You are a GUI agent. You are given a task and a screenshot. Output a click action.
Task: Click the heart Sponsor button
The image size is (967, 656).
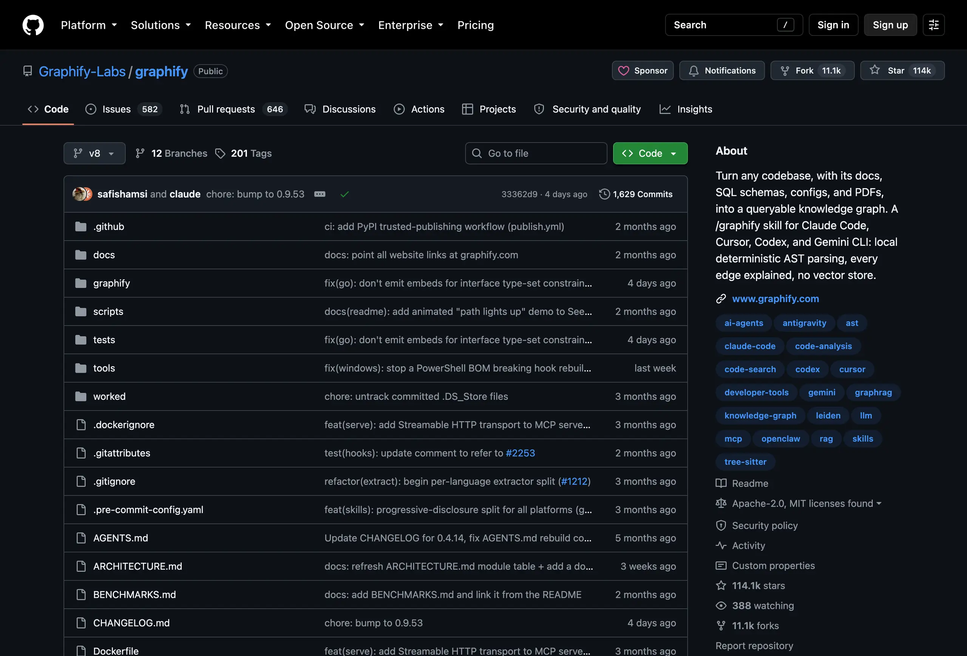(643, 71)
